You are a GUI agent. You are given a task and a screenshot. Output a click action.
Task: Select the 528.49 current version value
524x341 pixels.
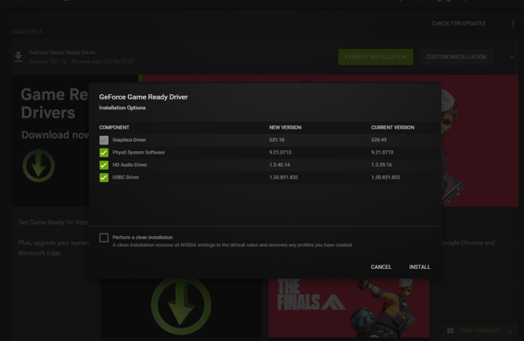(378, 140)
